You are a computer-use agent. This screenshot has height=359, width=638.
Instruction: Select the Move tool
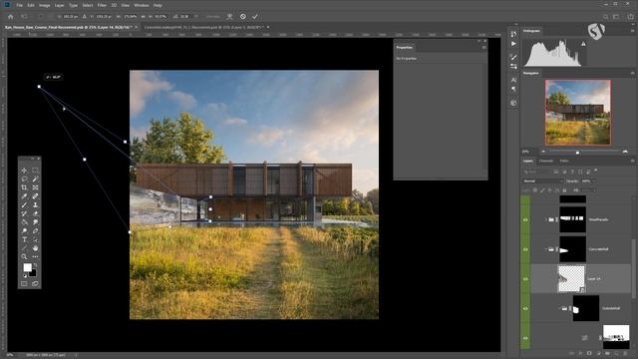click(x=24, y=171)
